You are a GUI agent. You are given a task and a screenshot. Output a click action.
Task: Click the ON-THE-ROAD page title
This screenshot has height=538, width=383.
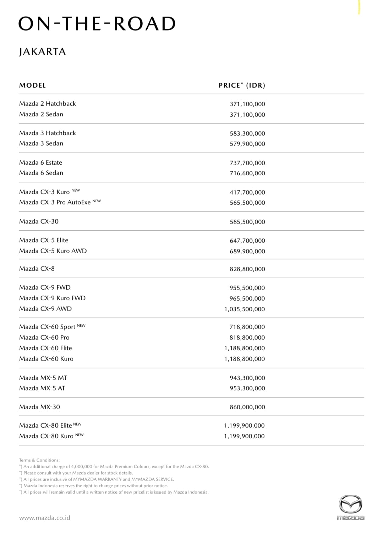point(97,24)
